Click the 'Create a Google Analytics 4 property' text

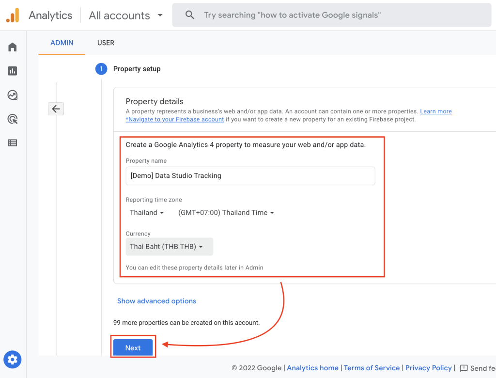[246, 145]
